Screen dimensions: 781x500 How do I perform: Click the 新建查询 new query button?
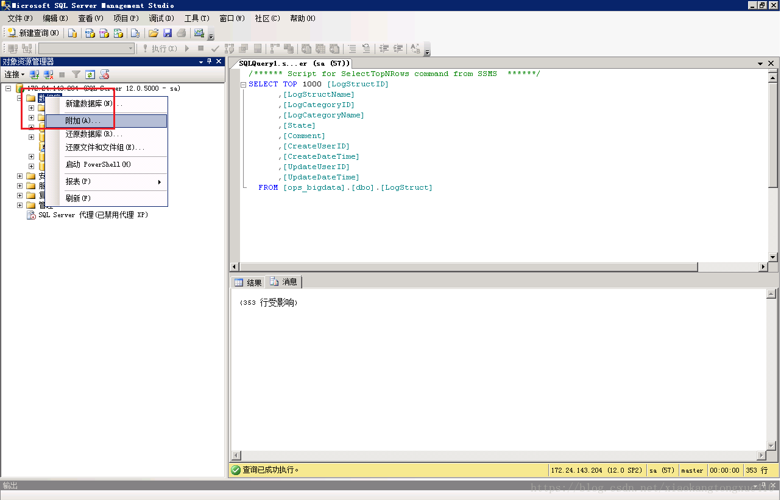(34, 33)
